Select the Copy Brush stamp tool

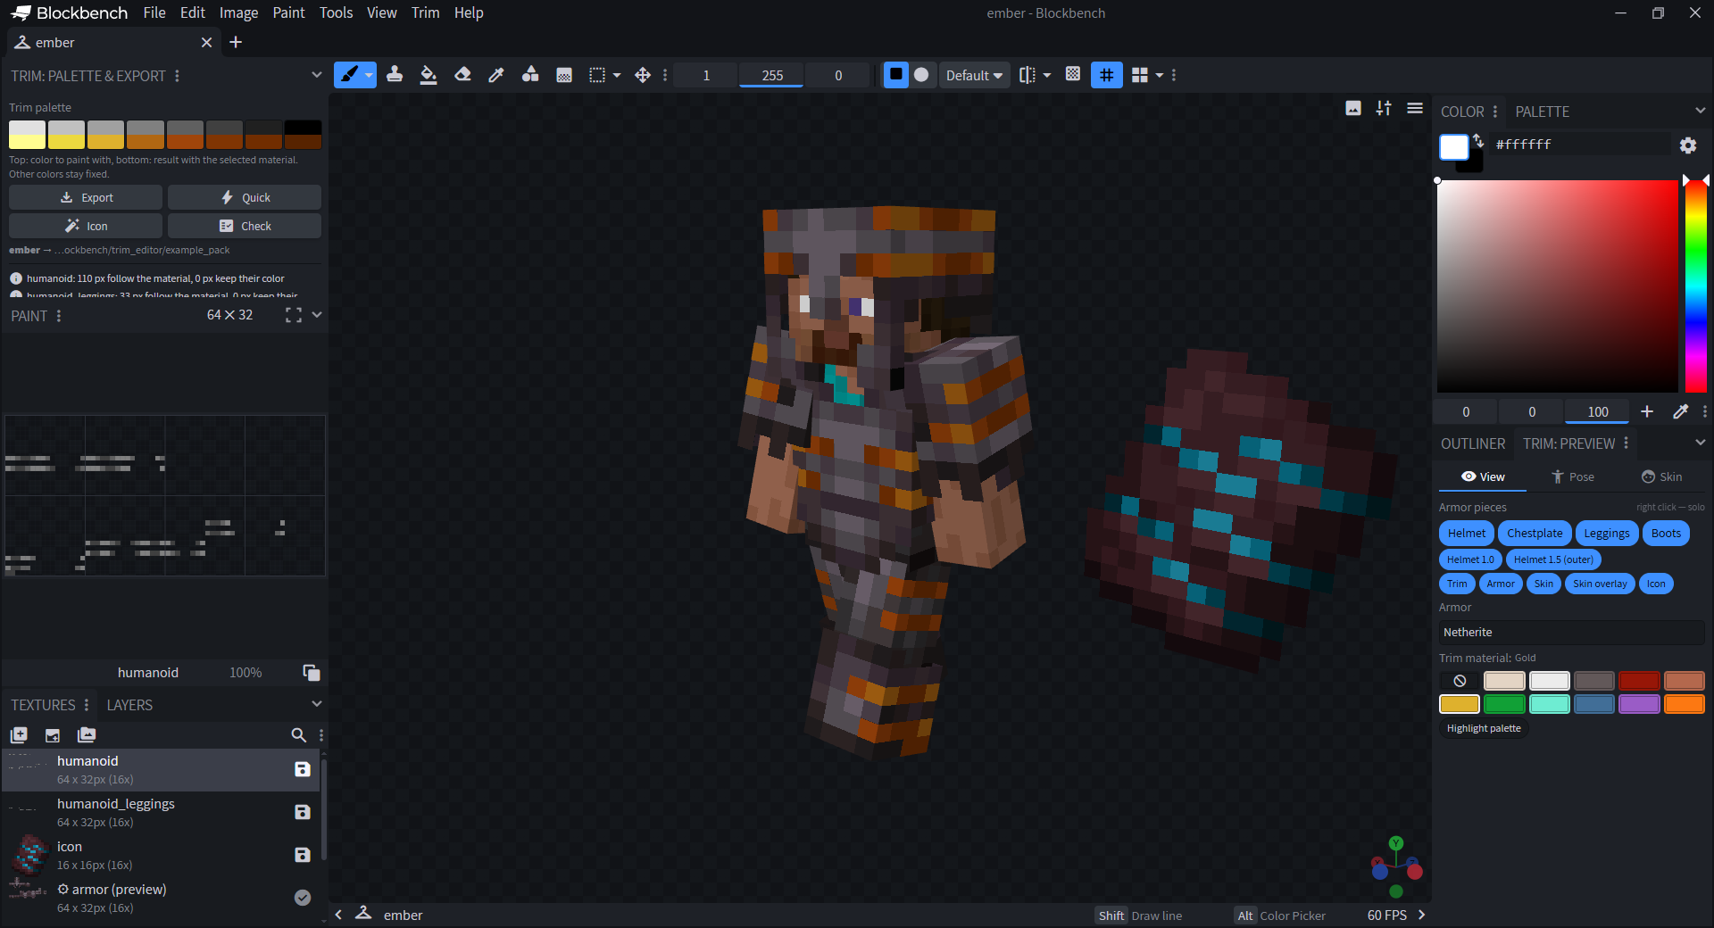coord(395,75)
